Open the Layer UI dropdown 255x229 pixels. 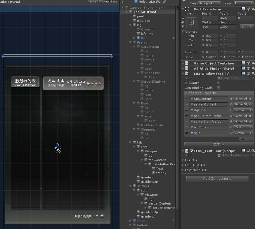point(244,3)
